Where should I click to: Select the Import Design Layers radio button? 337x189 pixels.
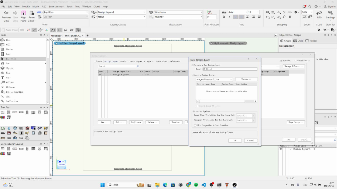click(193, 75)
